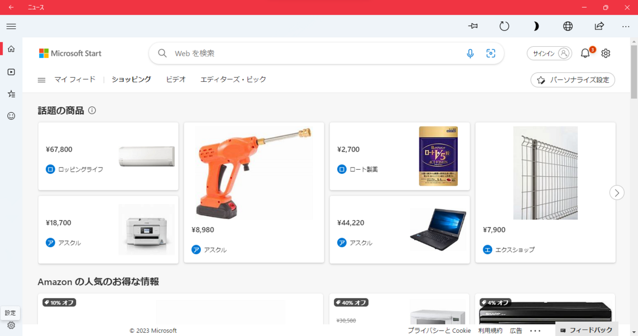638x336 pixels.
Task: Open the 40% オフ microwave deal card
Action: (400, 309)
